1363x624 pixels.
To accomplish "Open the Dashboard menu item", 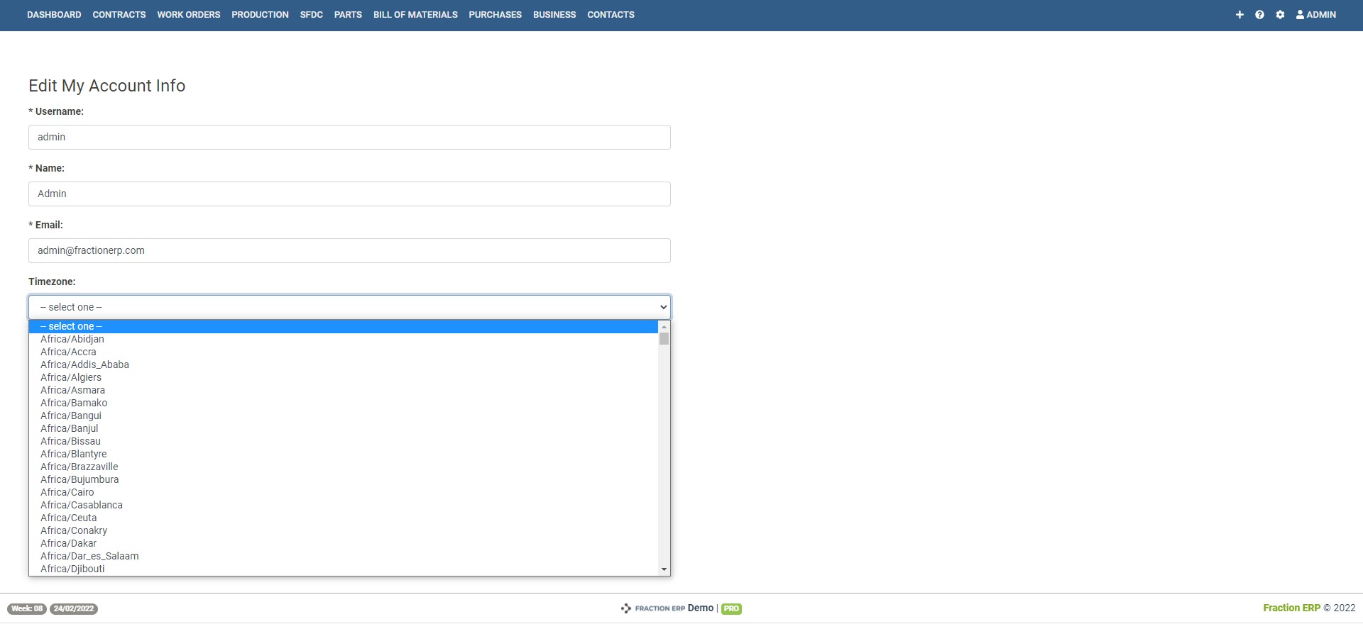I will tap(54, 15).
